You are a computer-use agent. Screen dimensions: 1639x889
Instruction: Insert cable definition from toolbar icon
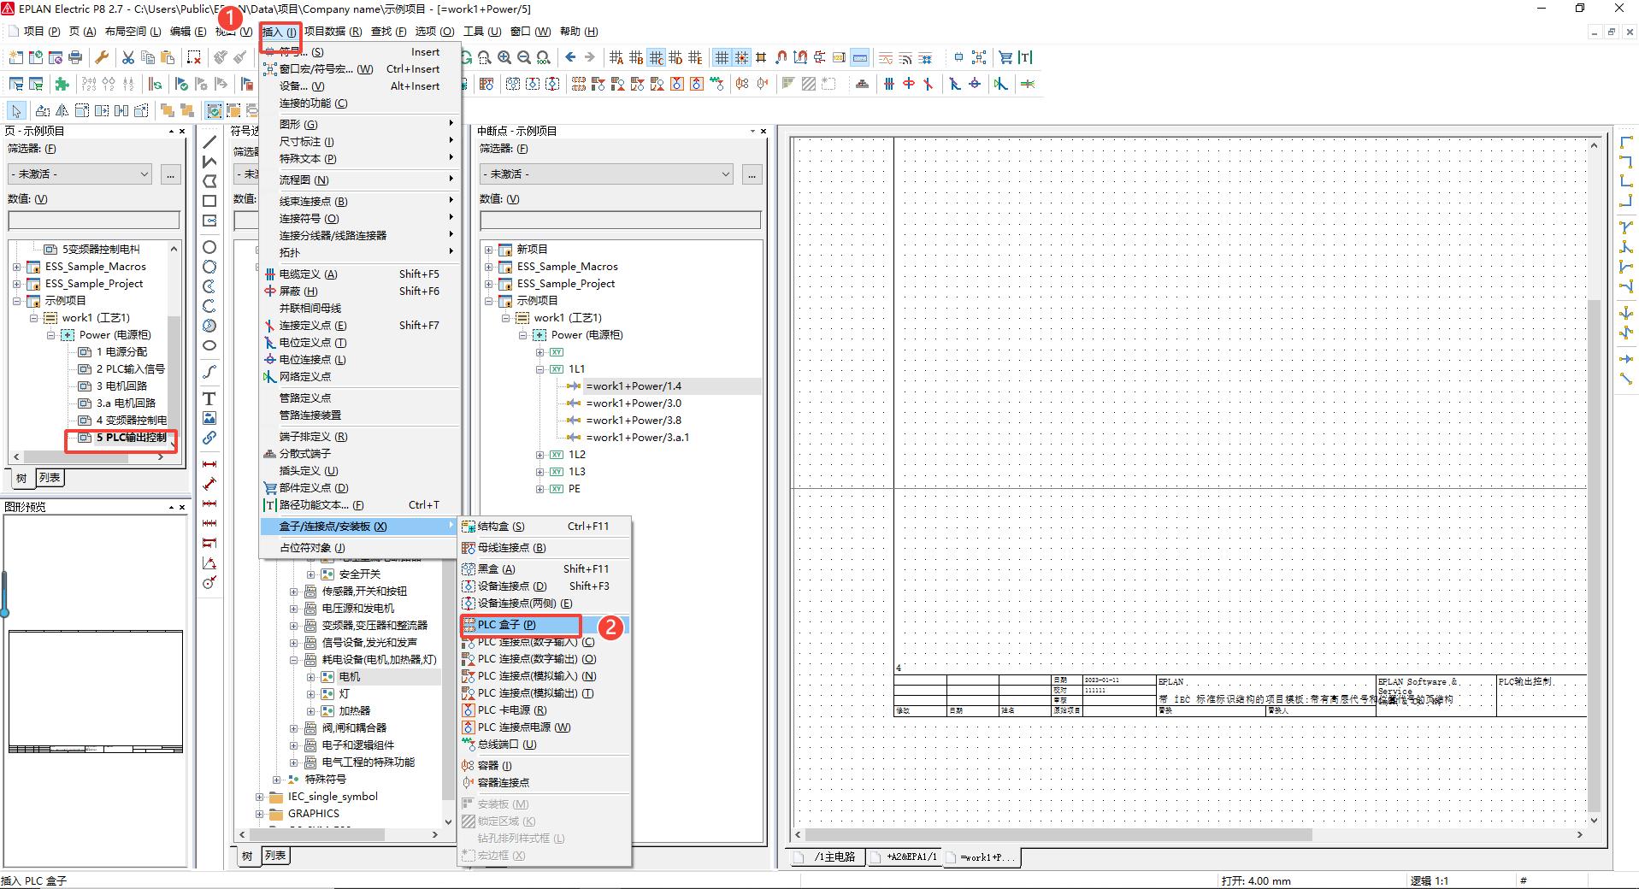point(889,84)
